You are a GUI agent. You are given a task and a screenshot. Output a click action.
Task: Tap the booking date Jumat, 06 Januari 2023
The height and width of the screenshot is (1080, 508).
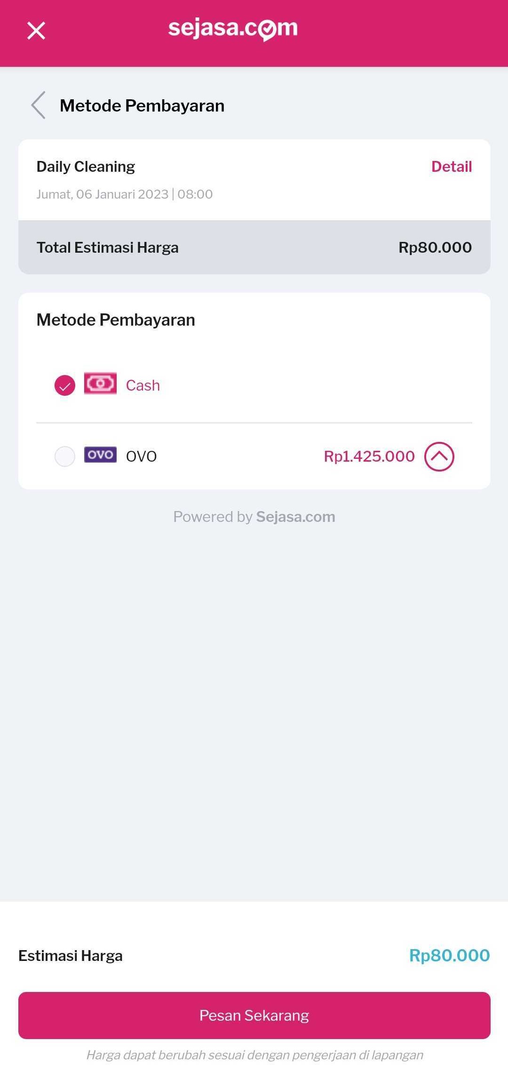[103, 194]
